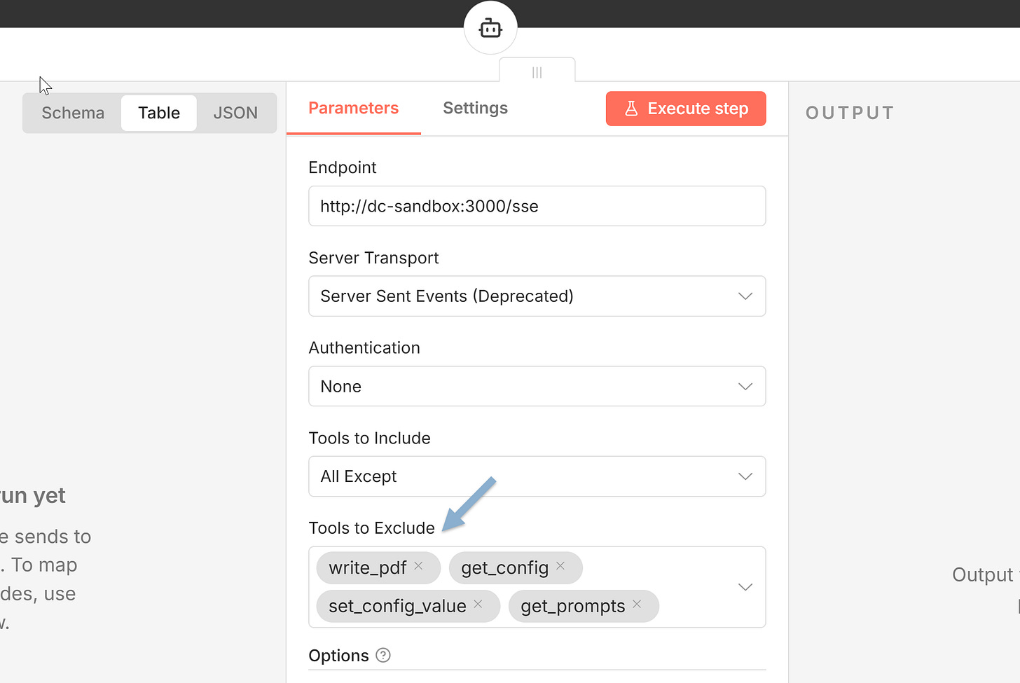1020x683 pixels.
Task: Select the Table view toggle
Action: point(158,112)
